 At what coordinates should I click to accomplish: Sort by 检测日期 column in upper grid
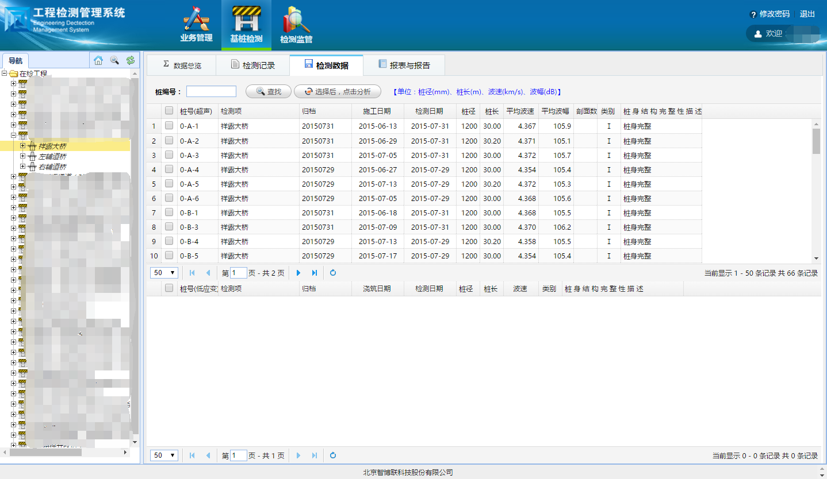coord(430,111)
